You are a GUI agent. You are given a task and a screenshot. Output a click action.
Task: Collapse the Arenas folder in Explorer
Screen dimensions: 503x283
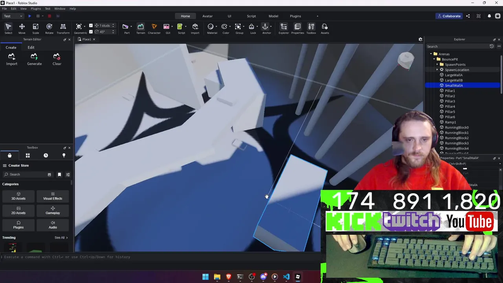pyautogui.click(x=431, y=54)
